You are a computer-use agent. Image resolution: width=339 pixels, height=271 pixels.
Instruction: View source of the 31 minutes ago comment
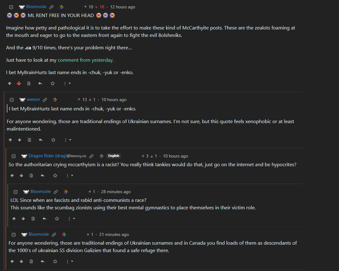tap(31, 261)
